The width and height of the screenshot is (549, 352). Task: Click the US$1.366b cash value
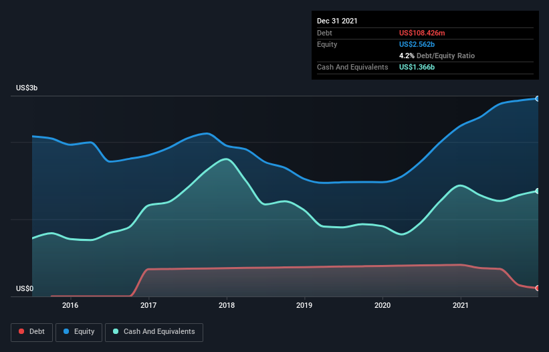coord(417,67)
